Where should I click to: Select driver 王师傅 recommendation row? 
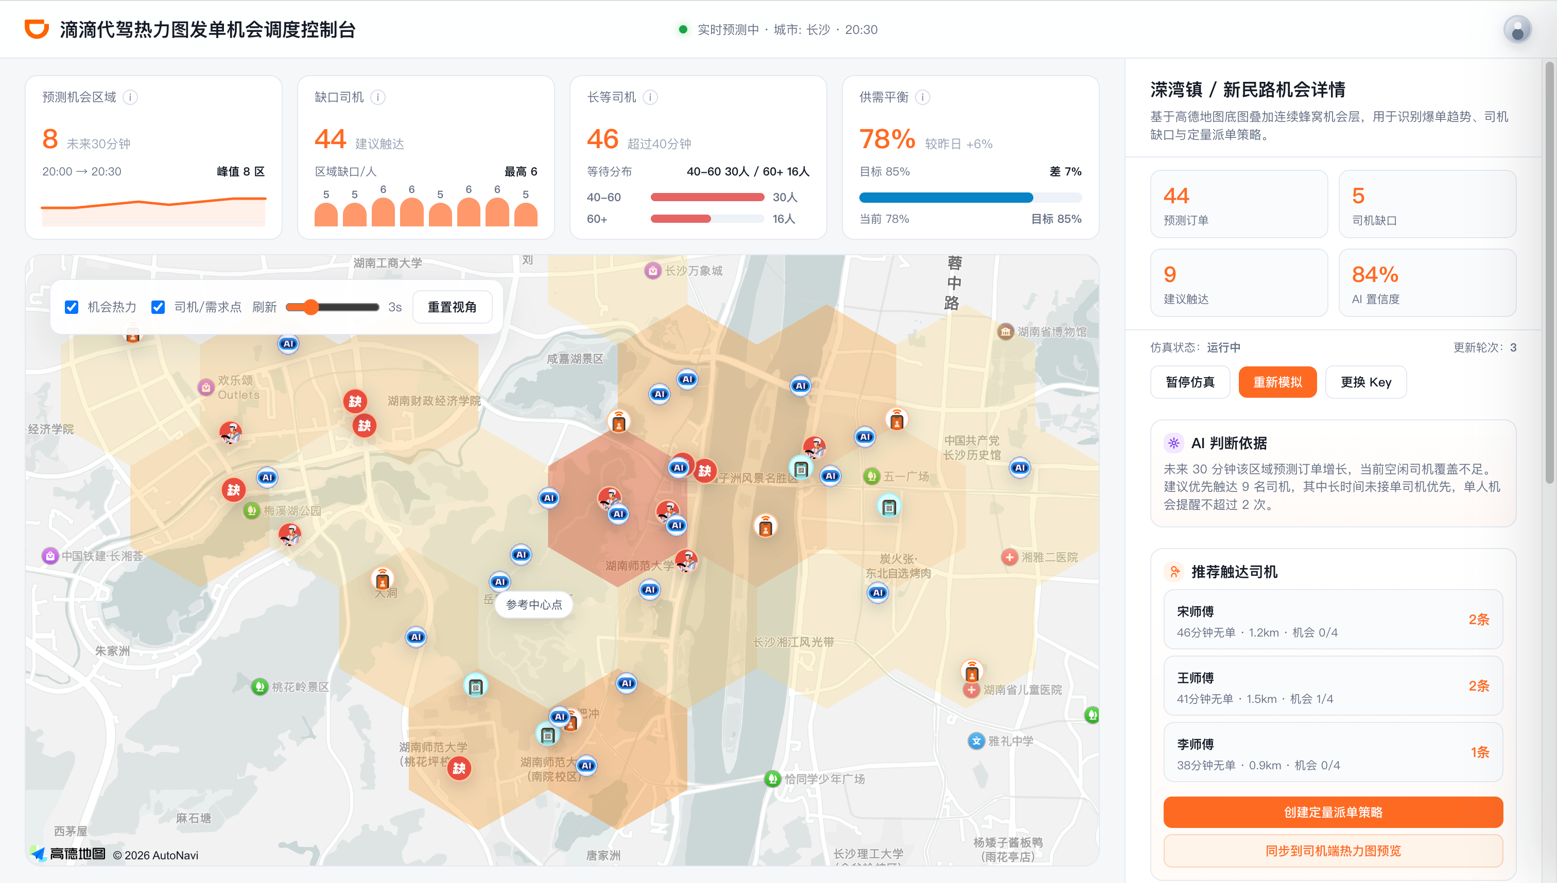point(1333,686)
